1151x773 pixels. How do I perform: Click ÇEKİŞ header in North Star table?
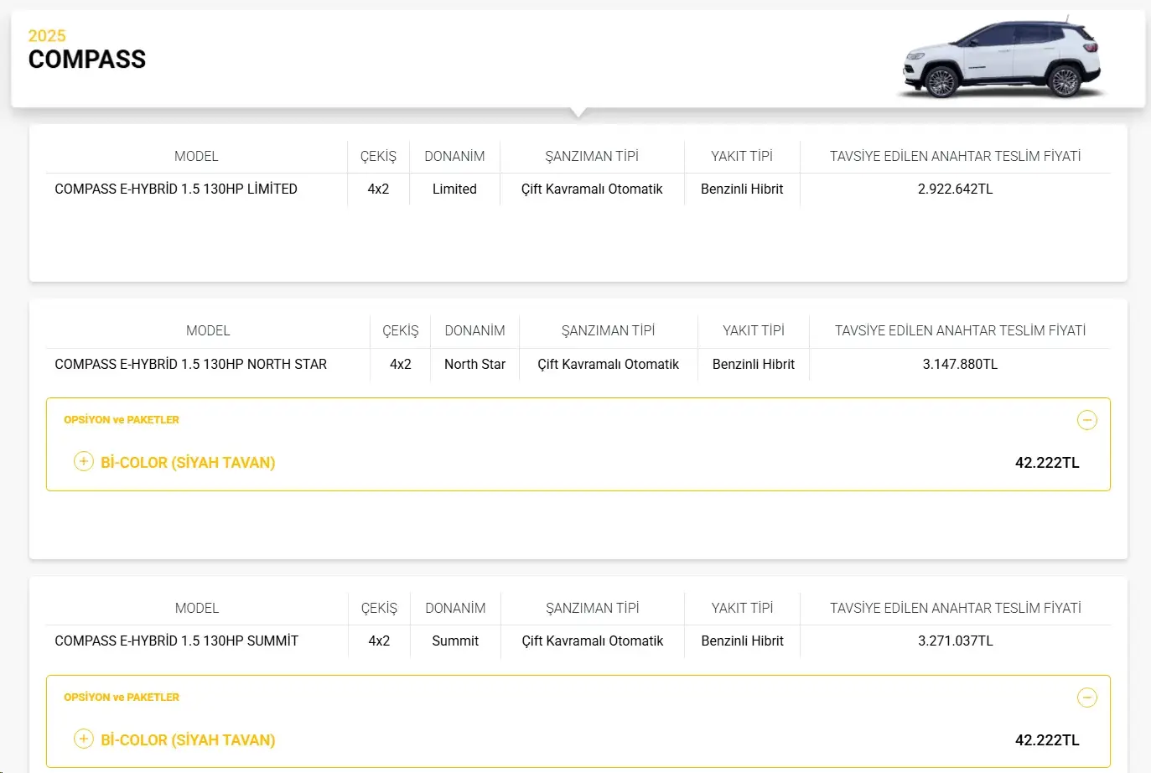(x=401, y=331)
